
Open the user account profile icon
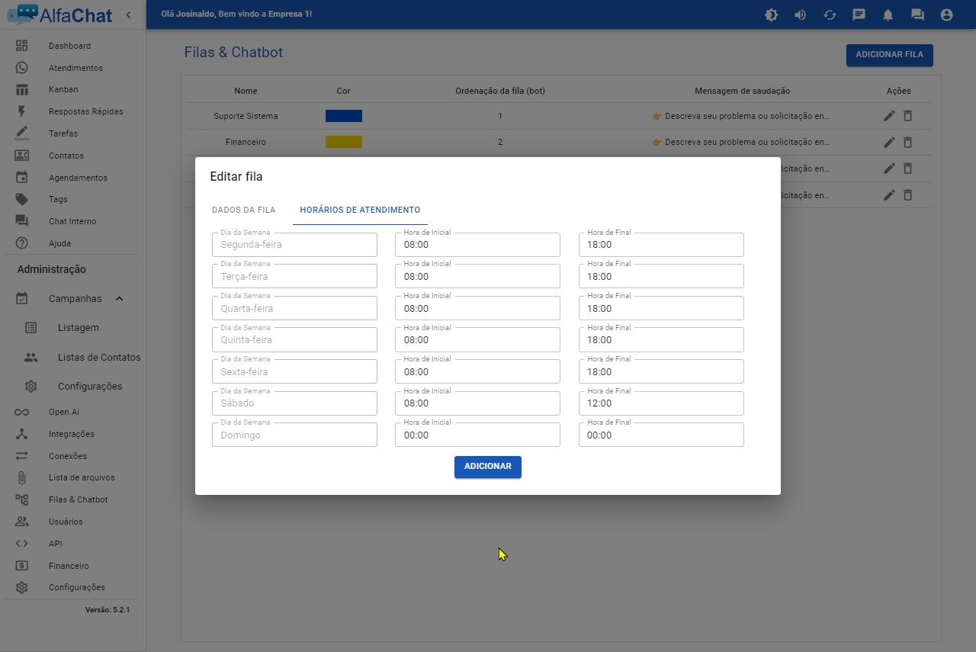coord(946,14)
